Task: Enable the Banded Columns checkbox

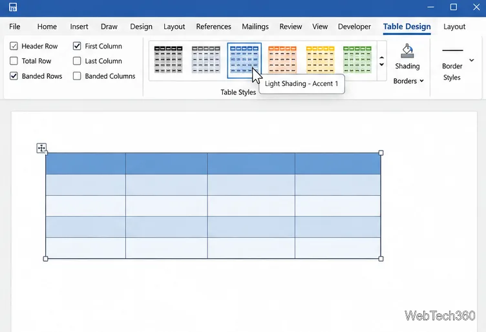Action: click(x=77, y=76)
